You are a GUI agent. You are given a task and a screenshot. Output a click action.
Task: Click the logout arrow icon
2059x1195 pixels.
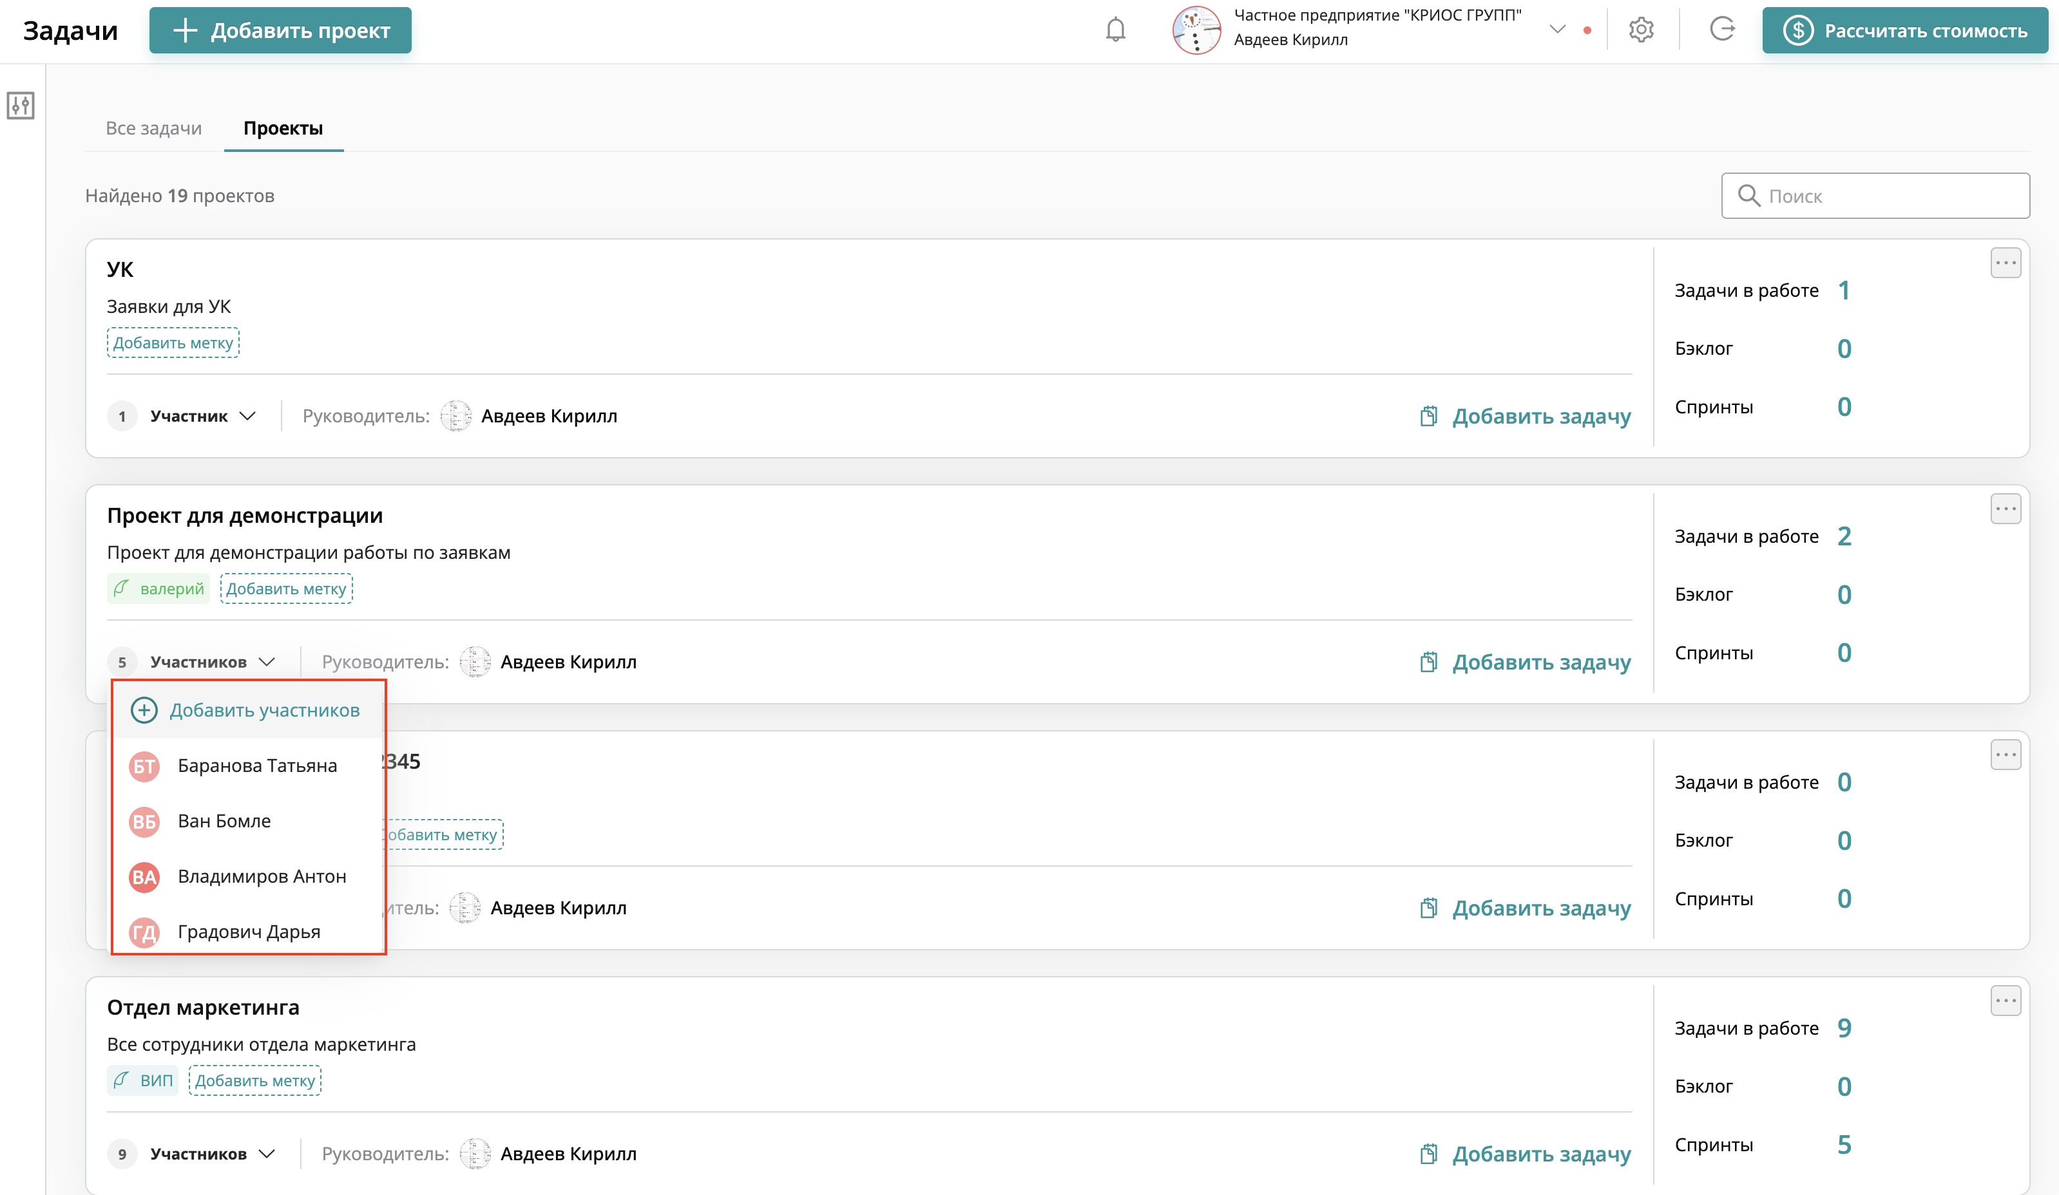1721,30
